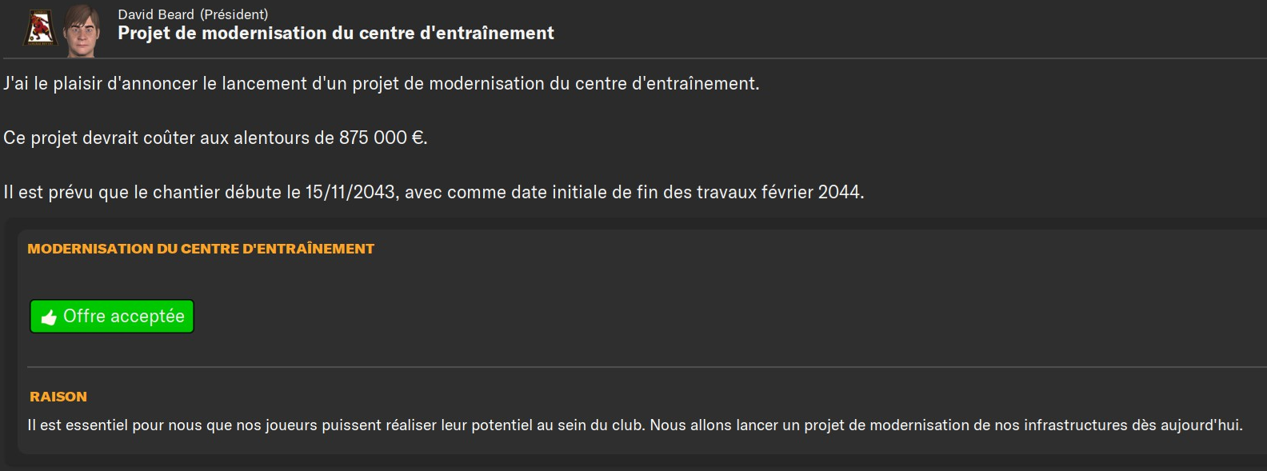Click the empty panel area right of Offre acceptée

[640, 317]
